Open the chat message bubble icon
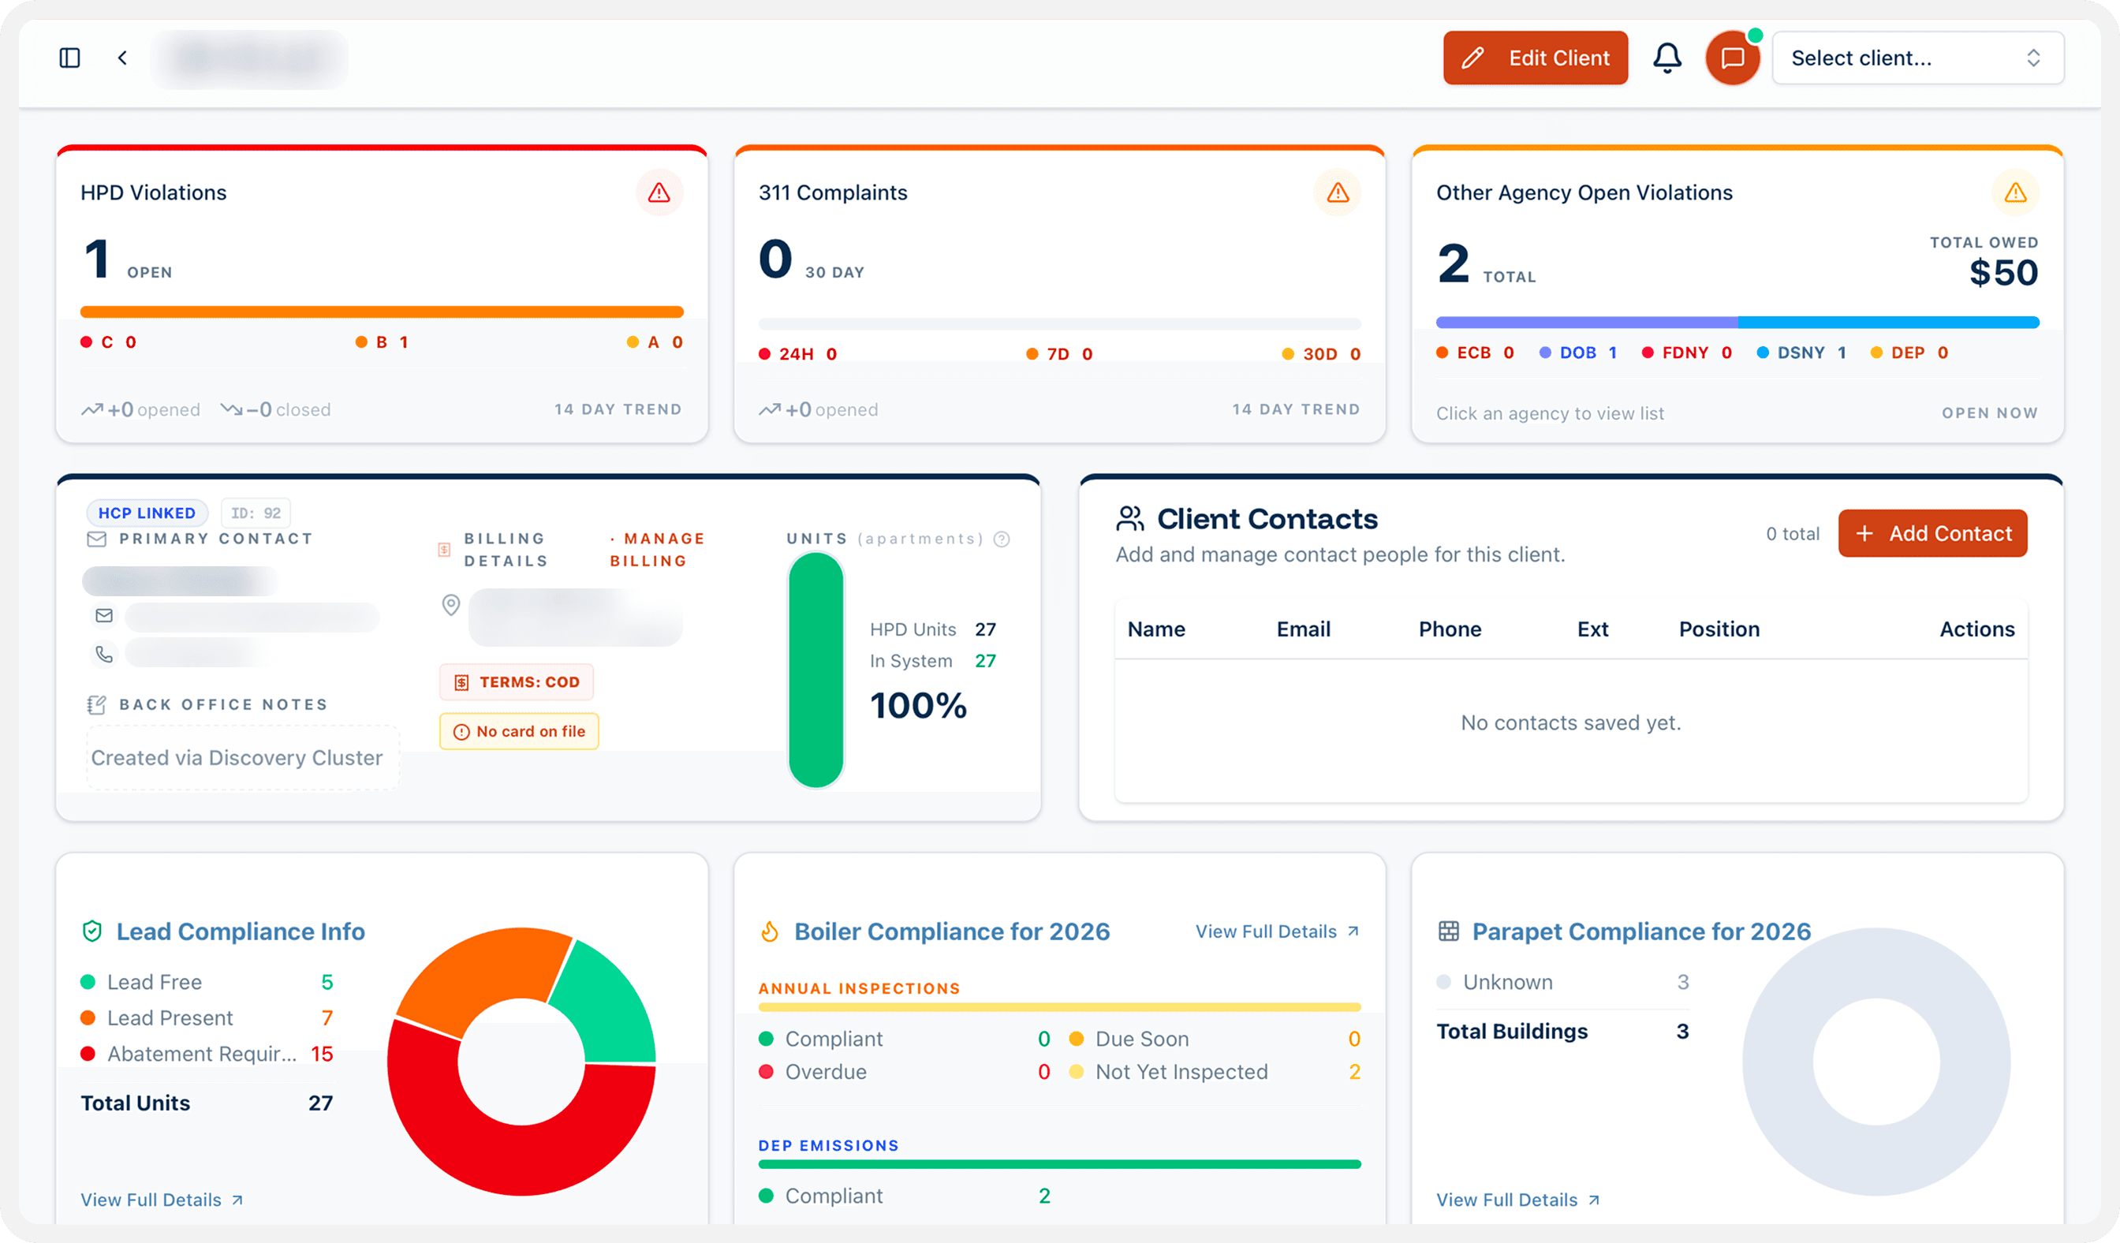The height and width of the screenshot is (1243, 2120). tap(1732, 58)
